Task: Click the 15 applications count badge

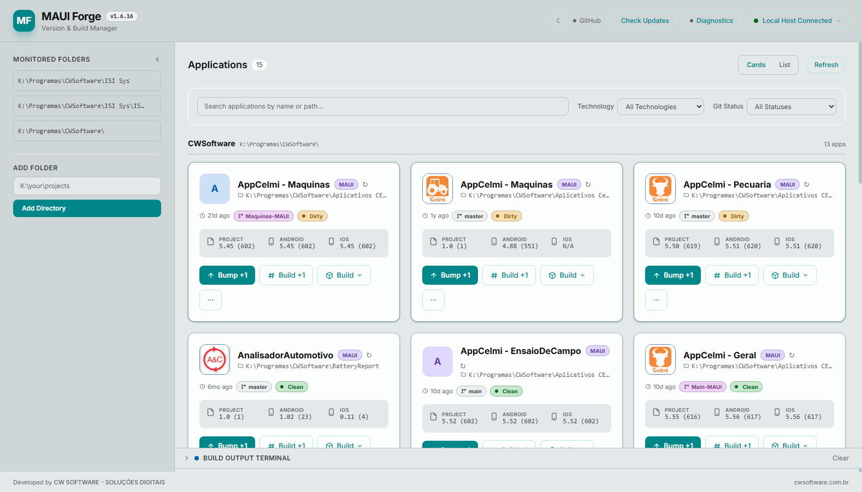Action: (259, 65)
